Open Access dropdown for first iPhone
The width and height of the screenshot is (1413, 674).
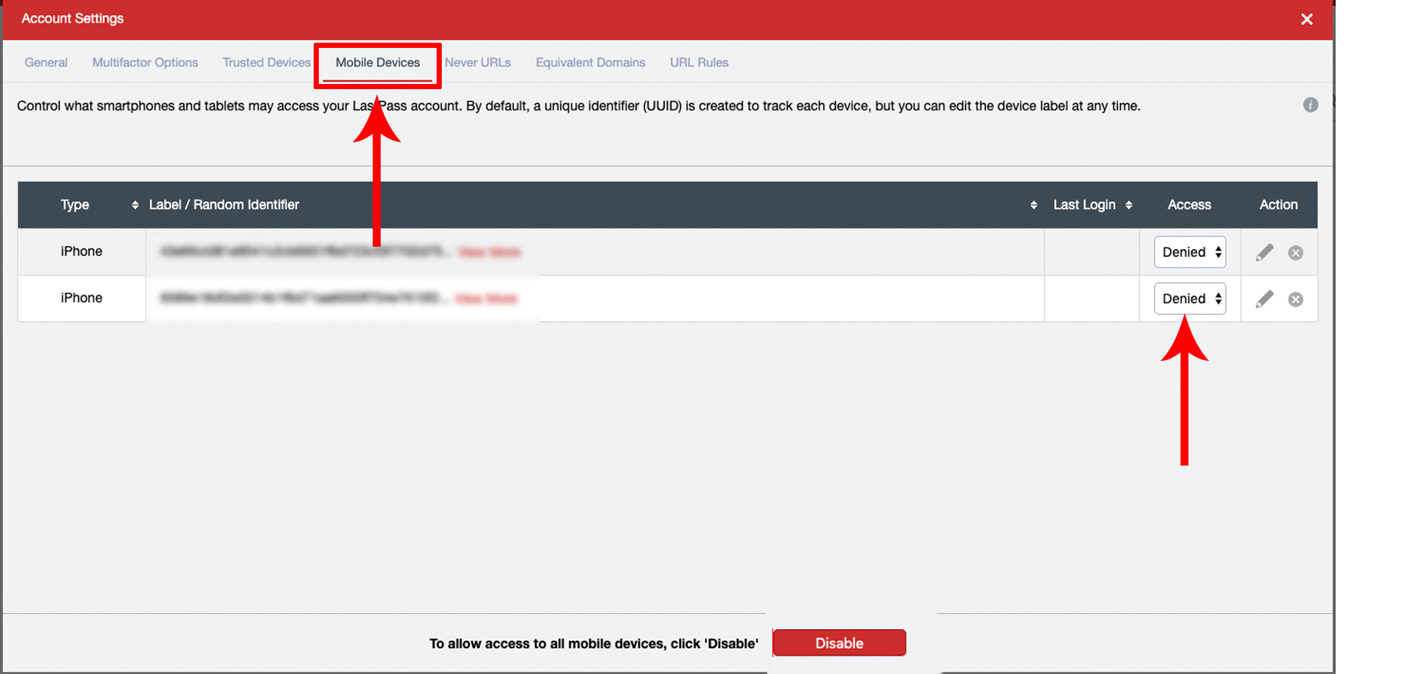click(x=1190, y=252)
